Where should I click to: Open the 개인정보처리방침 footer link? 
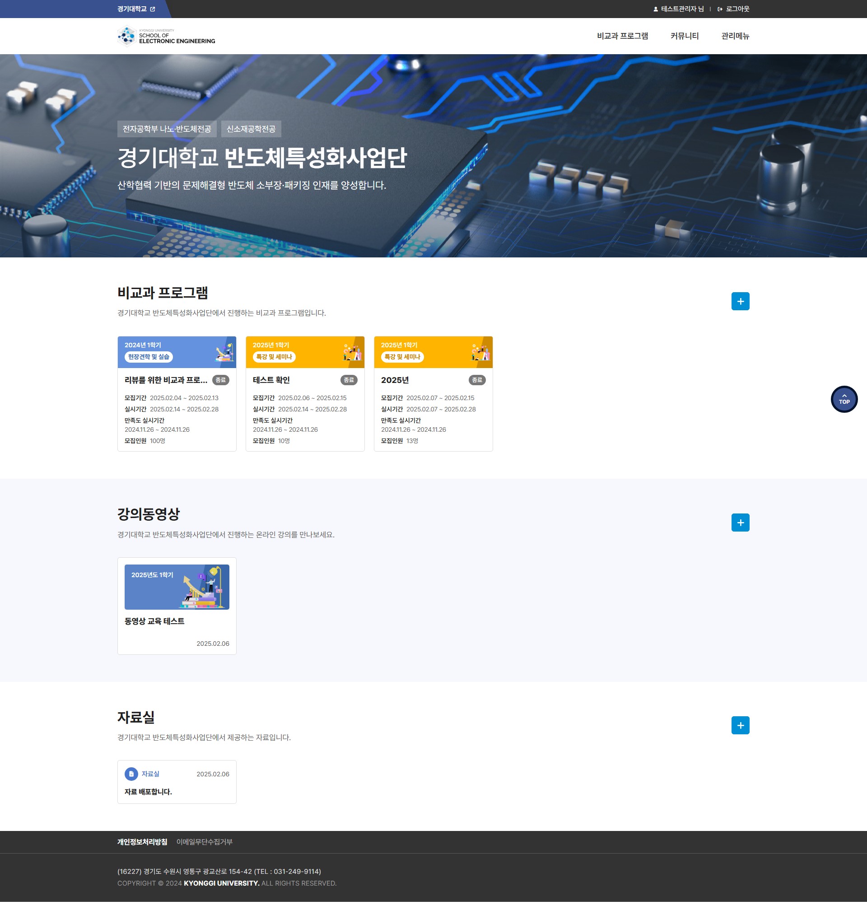[142, 842]
